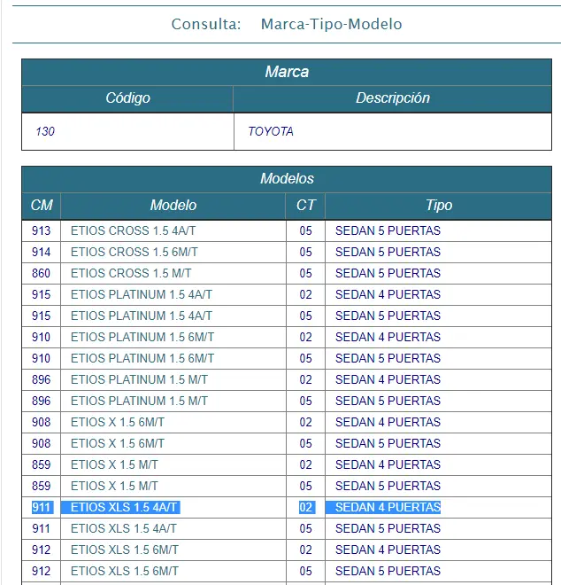Click "SEDAN 5 PUERTAS" in ETIOS CROSS 6M/T row
The width and height of the screenshot is (561, 585).
(x=388, y=252)
